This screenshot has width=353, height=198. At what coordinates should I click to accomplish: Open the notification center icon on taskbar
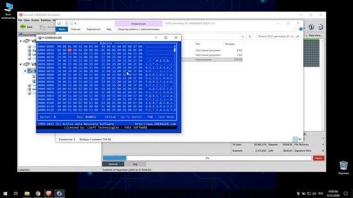coord(346,194)
